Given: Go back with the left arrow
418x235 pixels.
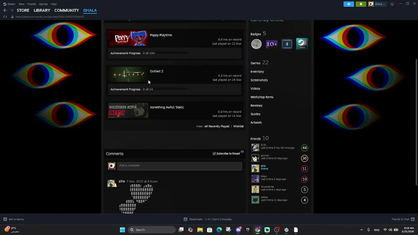Looking at the screenshot, I should pos(5,10).
